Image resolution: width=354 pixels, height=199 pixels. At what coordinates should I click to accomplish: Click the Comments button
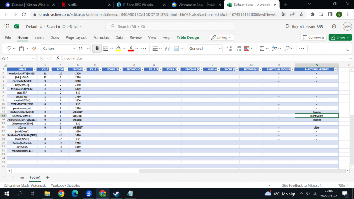coord(314,37)
